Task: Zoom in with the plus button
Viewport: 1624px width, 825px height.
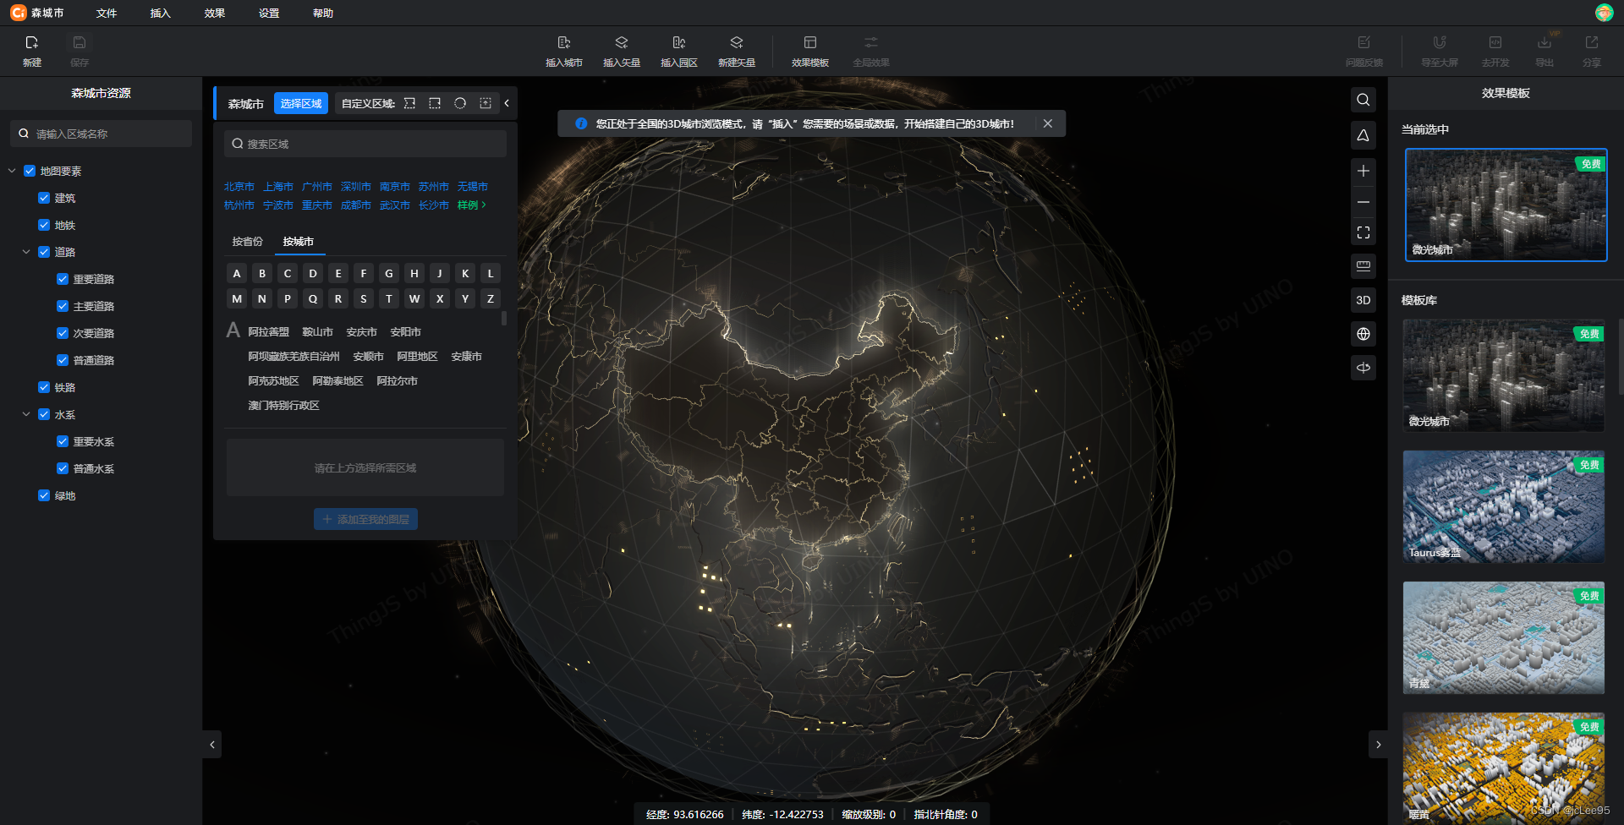Action: click(1363, 171)
